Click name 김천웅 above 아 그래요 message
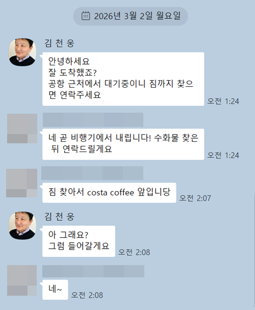Screen dimensions: 255x310 pyautogui.click(x=59, y=217)
